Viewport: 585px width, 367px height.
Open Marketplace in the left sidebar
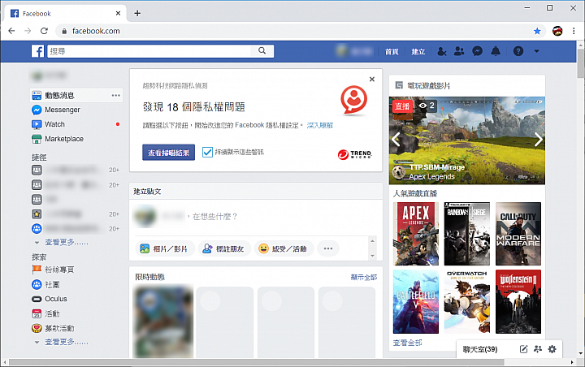tap(58, 139)
